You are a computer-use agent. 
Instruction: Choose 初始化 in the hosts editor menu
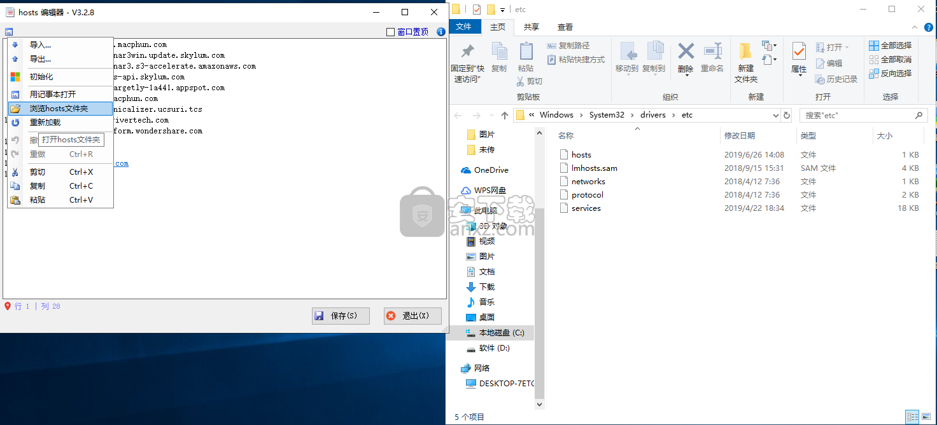point(60,77)
